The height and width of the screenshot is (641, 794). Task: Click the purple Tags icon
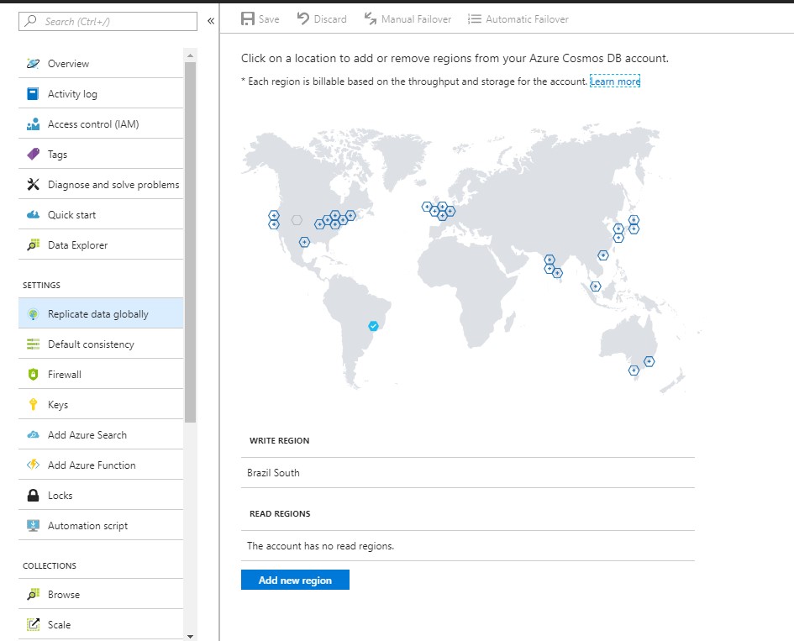[33, 154]
